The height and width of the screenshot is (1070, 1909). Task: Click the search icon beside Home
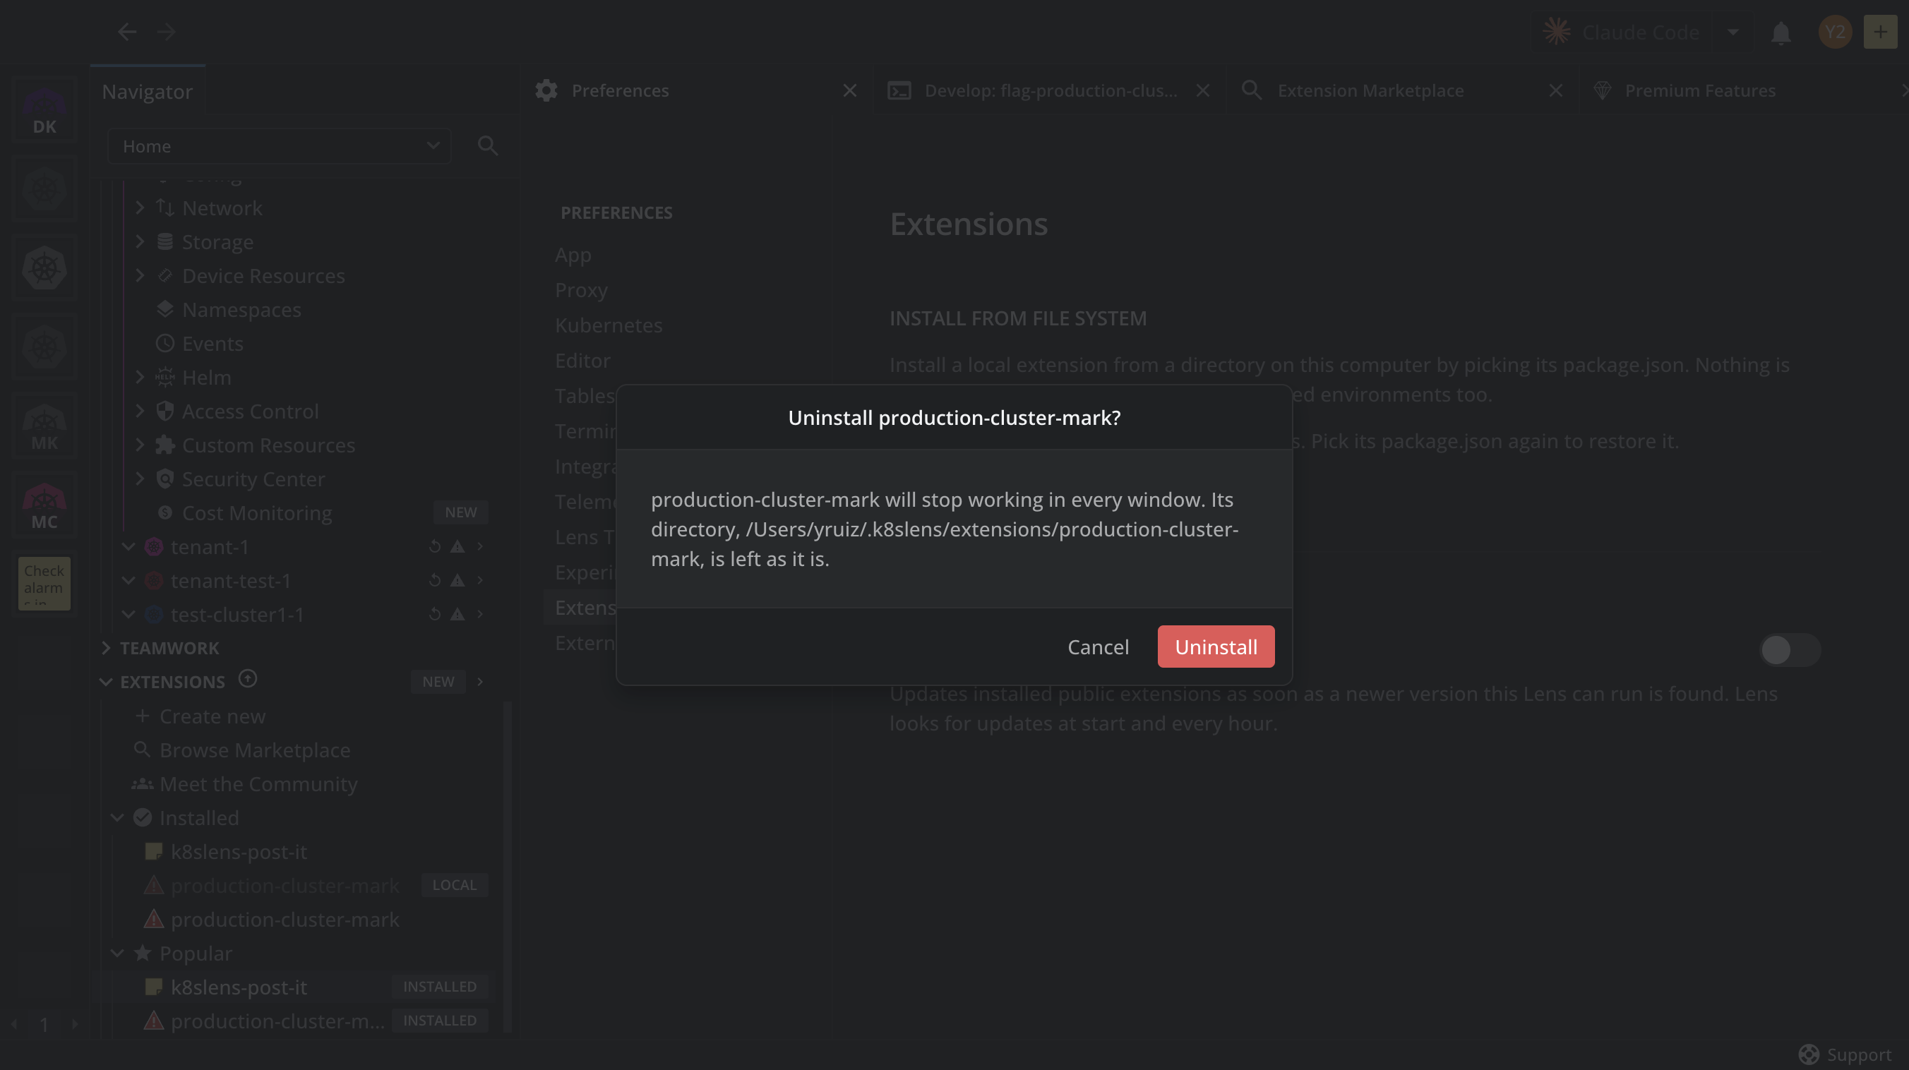[488, 146]
